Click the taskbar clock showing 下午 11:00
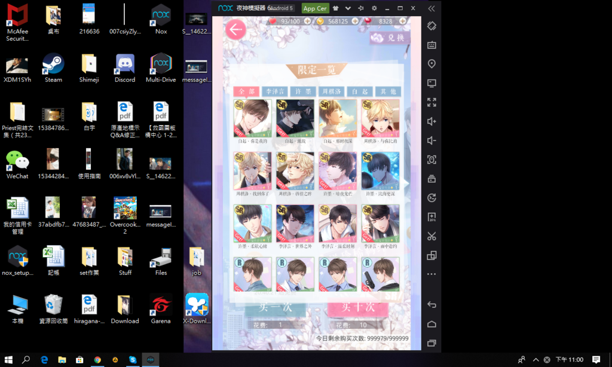Viewport: 612px width, 367px height. [570, 360]
